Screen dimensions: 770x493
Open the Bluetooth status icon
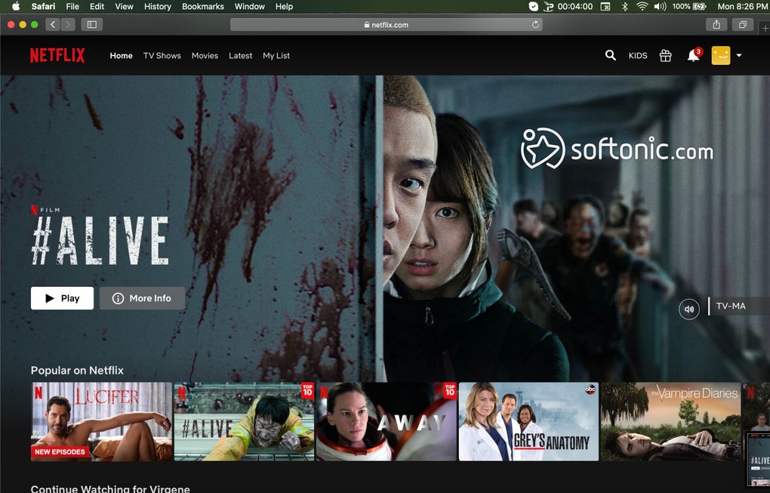pyautogui.click(x=624, y=6)
